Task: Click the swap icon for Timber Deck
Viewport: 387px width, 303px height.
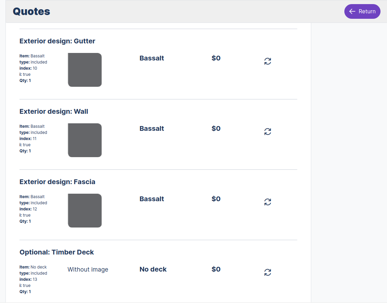Action: pyautogui.click(x=268, y=273)
